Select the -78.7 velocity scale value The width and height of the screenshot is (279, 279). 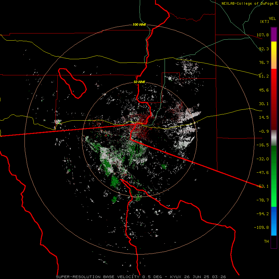tap(263, 200)
